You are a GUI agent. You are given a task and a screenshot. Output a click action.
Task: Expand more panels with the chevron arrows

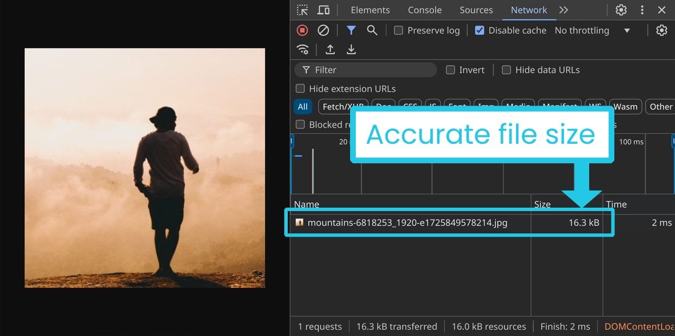pyautogui.click(x=563, y=10)
